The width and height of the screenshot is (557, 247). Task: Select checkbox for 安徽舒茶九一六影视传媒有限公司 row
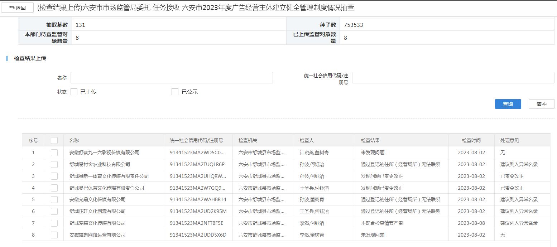[x=54, y=152]
